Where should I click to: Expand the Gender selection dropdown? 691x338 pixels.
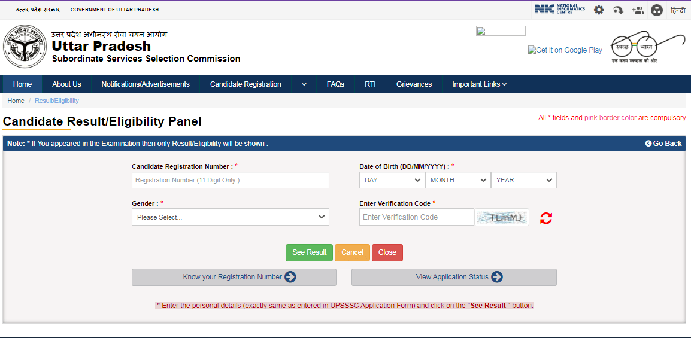(231, 217)
